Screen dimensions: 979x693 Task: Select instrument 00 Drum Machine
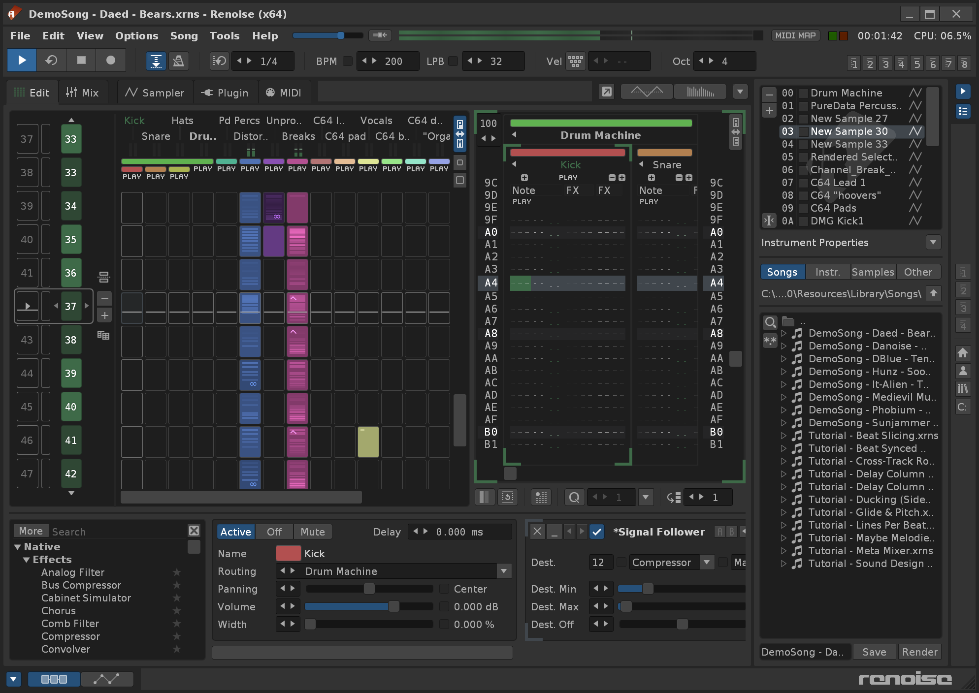point(851,93)
